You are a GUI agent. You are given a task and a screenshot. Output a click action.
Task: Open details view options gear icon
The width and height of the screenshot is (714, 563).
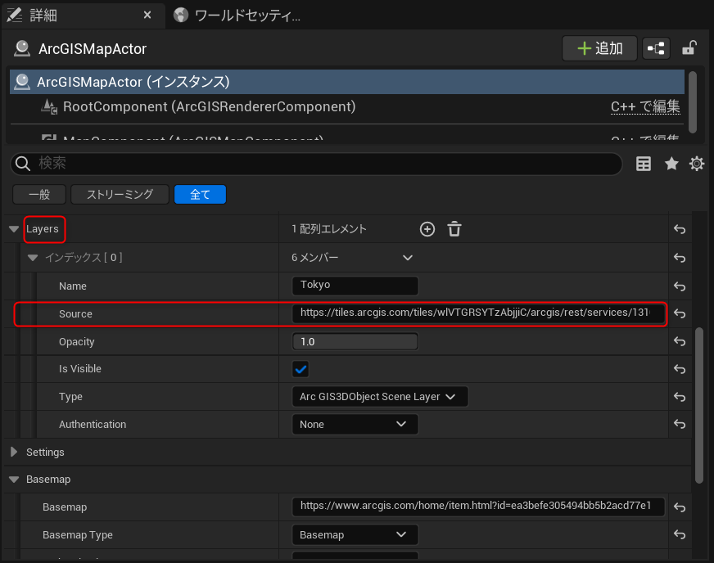697,164
